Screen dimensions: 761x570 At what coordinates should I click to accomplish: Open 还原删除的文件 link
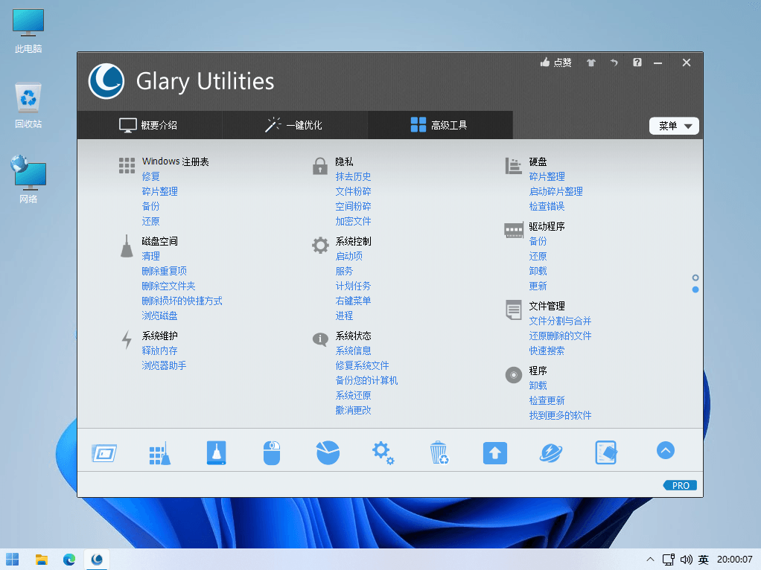560,336
